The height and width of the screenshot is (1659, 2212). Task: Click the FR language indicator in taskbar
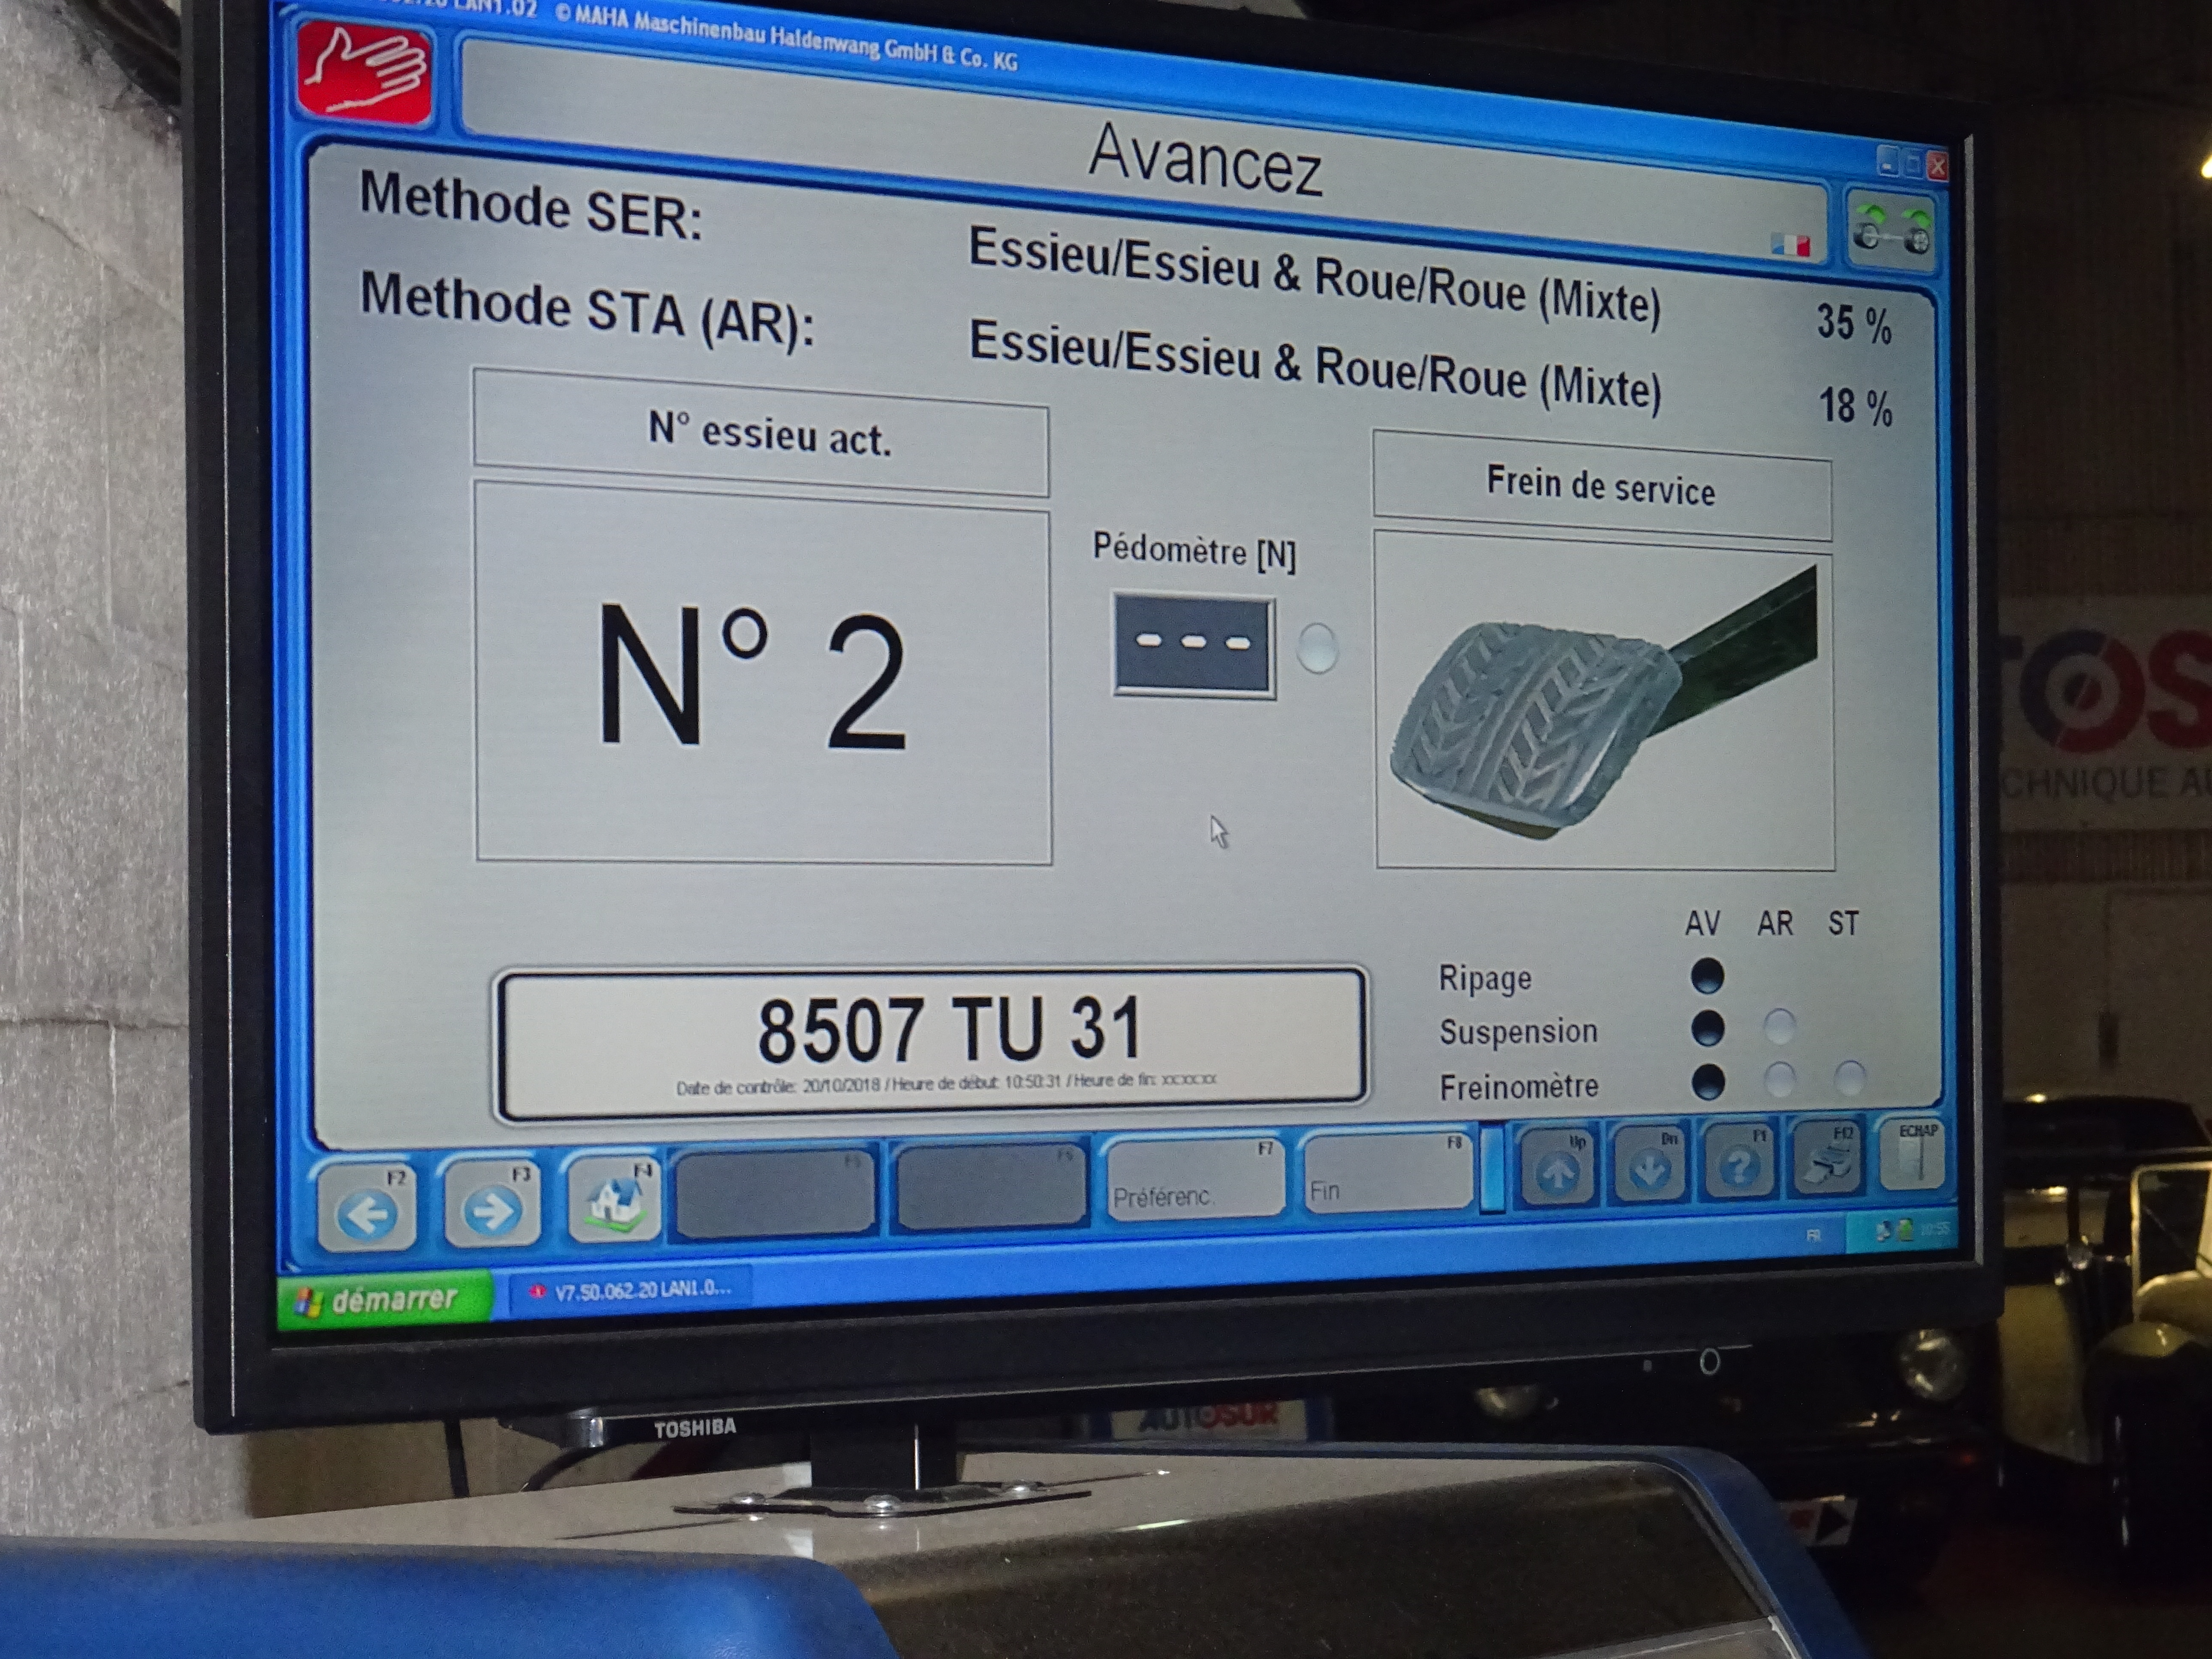point(1813,1236)
